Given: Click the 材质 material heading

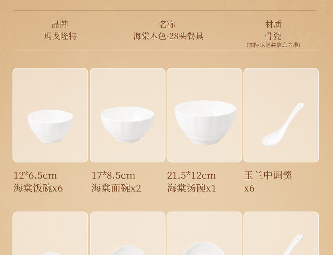Looking at the screenshot, I should point(273,24).
